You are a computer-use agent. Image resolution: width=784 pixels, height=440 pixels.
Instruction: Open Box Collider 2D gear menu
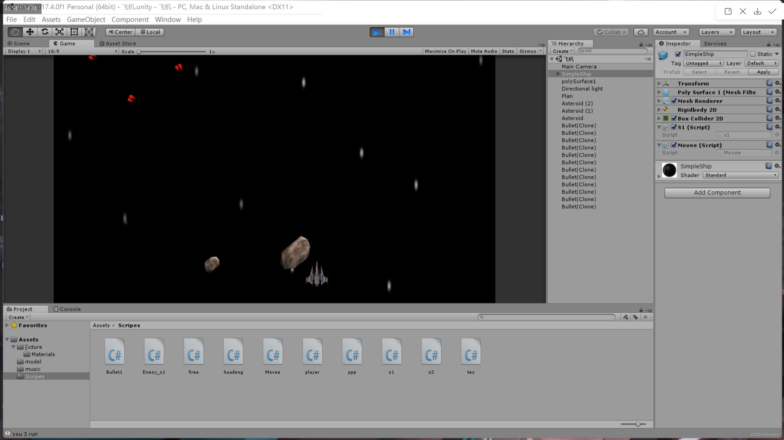(777, 118)
